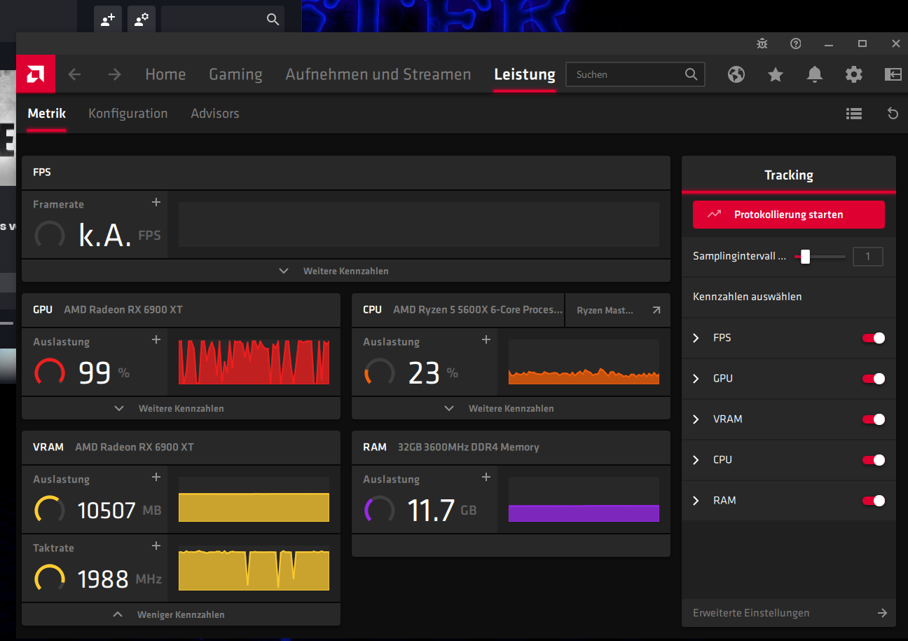Switch to the Gaming tab
Image resolution: width=908 pixels, height=641 pixels.
[x=235, y=74]
